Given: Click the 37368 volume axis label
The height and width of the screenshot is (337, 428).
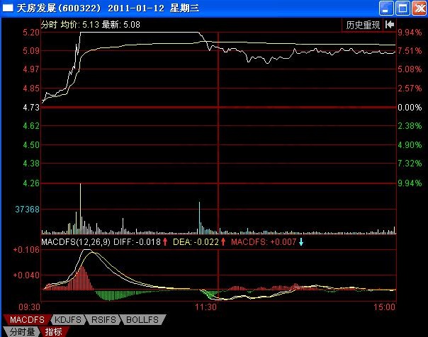Looking at the screenshot, I should tap(27, 210).
